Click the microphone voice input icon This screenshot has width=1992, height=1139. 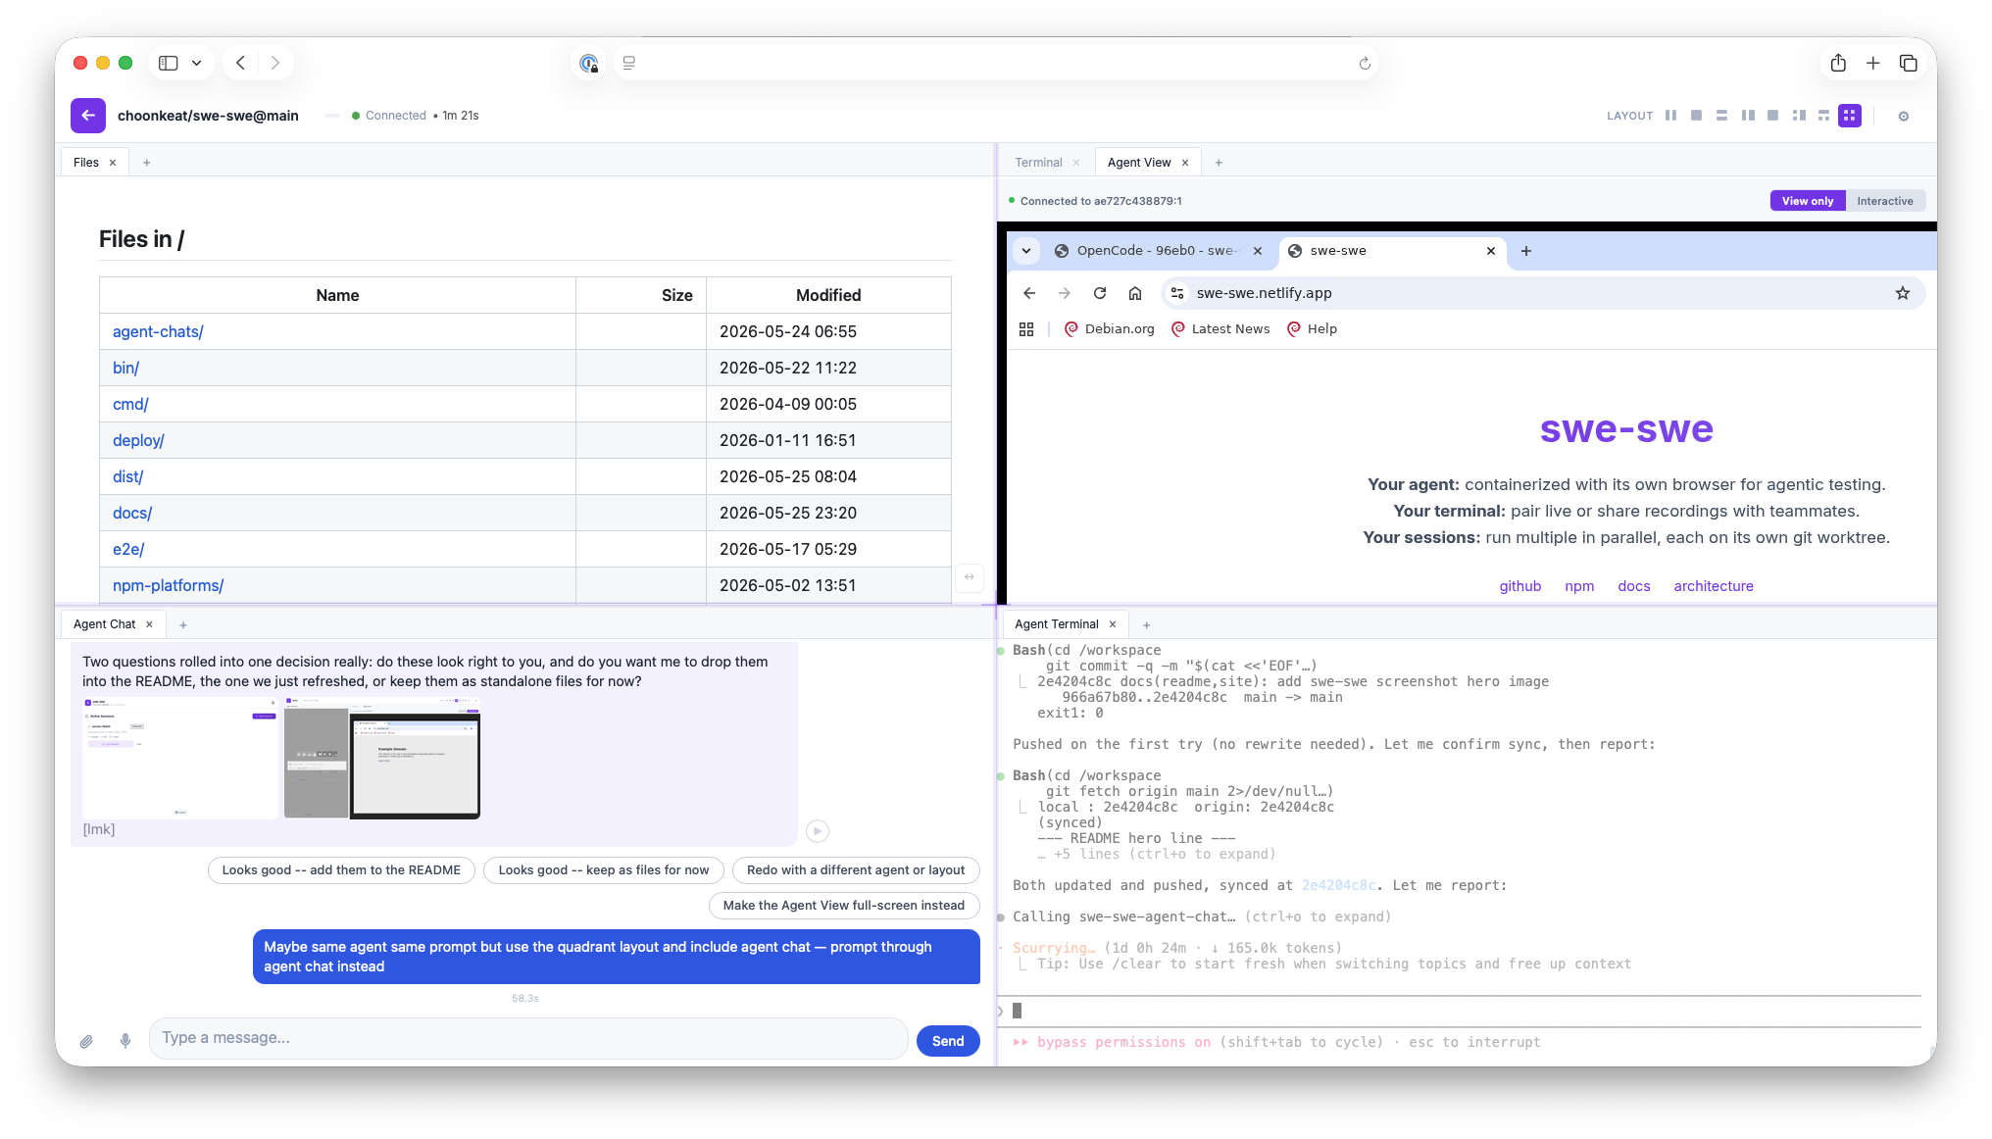125,1041
